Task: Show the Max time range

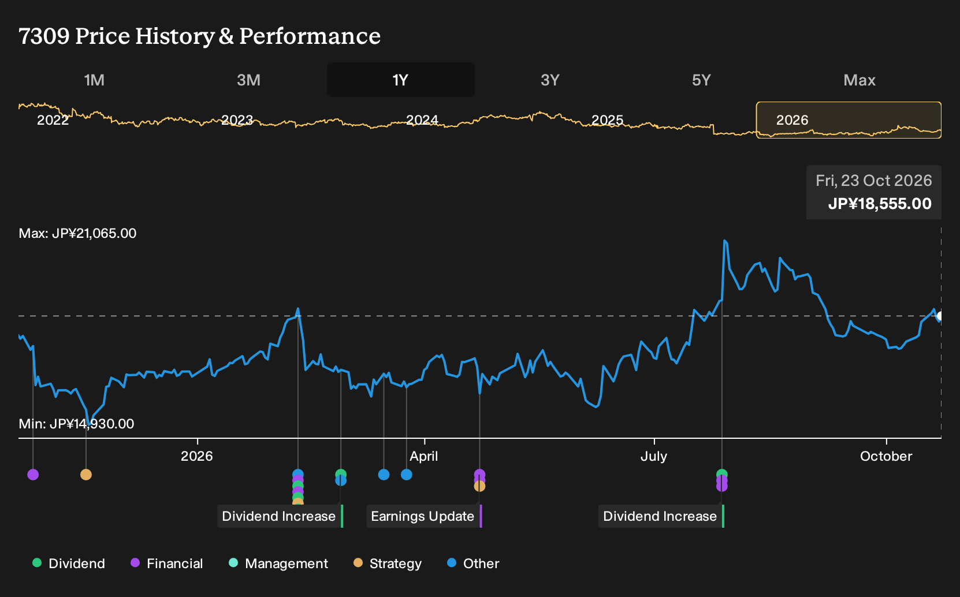Action: coord(859,80)
